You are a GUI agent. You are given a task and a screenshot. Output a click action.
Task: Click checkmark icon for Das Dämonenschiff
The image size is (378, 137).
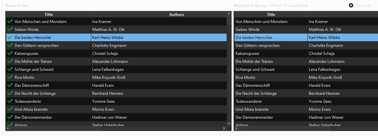[x=10, y=85]
